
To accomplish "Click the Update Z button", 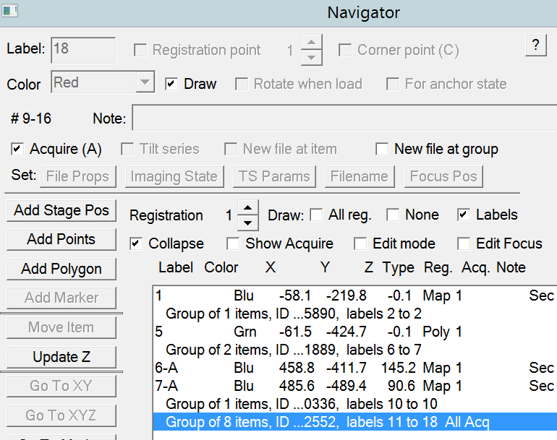I will click(61, 357).
